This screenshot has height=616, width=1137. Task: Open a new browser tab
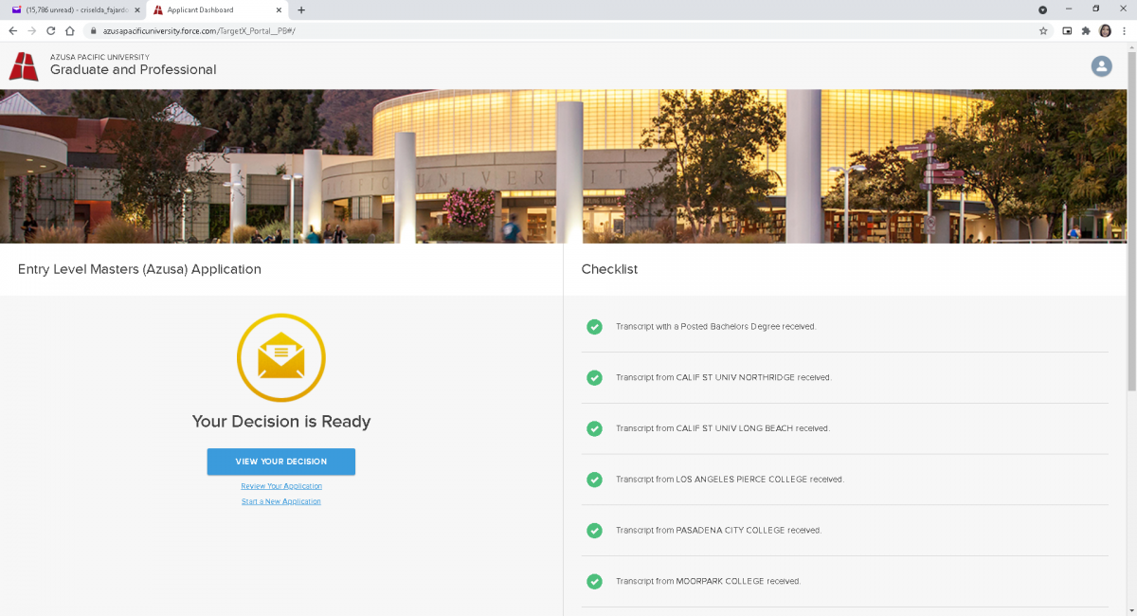[x=301, y=9]
